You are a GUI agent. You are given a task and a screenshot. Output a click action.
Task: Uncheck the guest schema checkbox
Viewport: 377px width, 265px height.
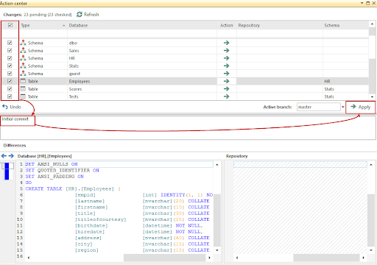point(10,73)
